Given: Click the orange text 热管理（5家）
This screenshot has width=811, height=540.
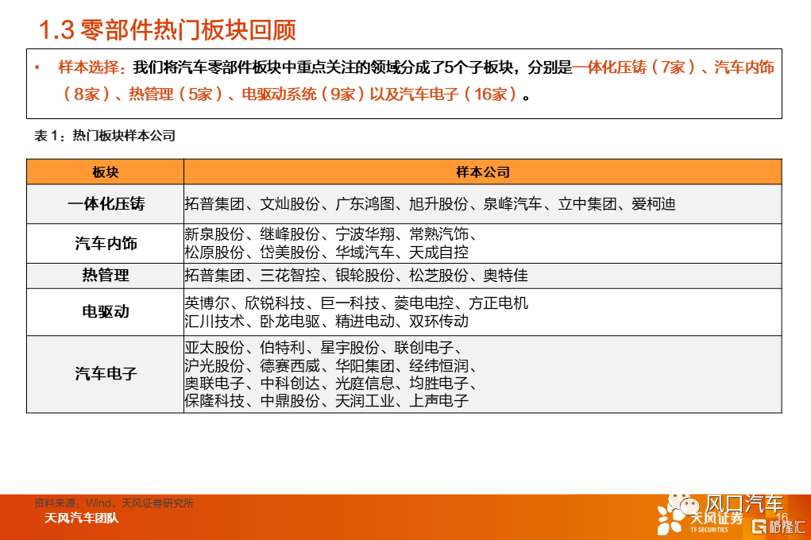Looking at the screenshot, I should [x=176, y=94].
